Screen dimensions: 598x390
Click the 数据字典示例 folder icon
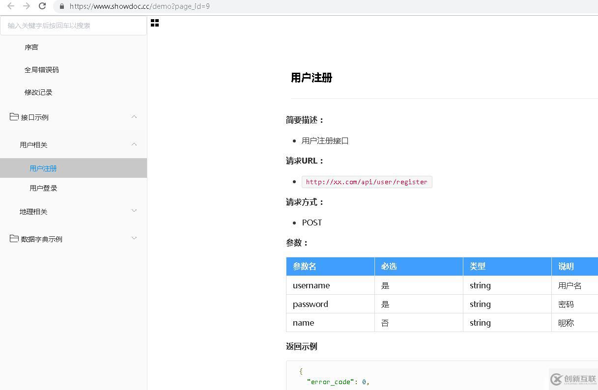pos(14,239)
